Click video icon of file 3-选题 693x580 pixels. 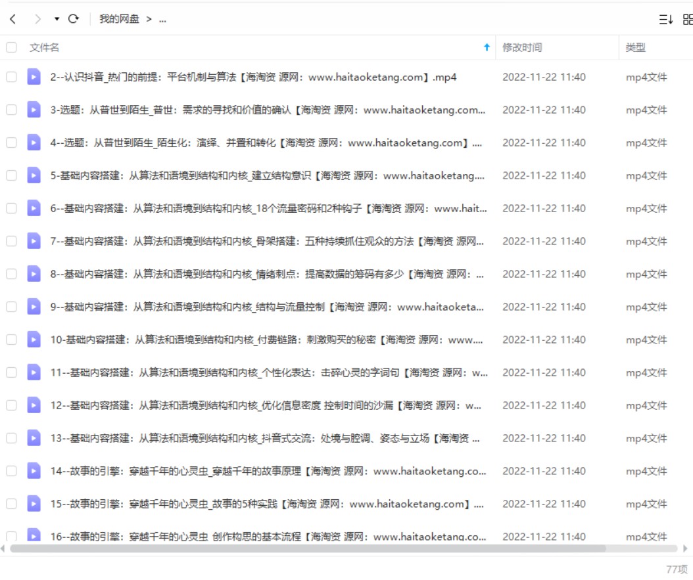pyautogui.click(x=34, y=110)
